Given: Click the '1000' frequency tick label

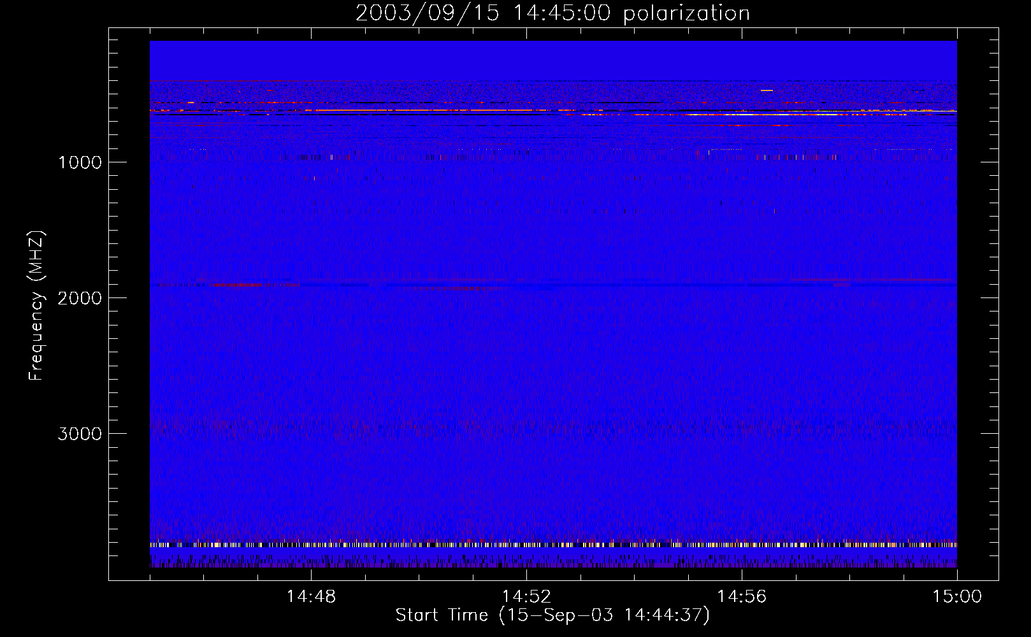Looking at the screenshot, I should point(80,162).
